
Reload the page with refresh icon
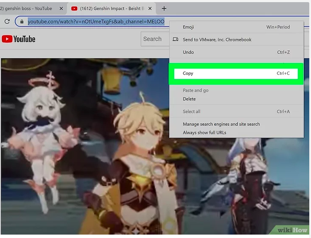coord(7,21)
